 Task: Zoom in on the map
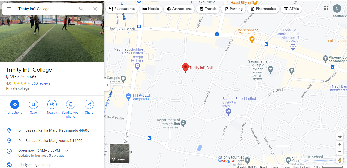click(x=340, y=144)
